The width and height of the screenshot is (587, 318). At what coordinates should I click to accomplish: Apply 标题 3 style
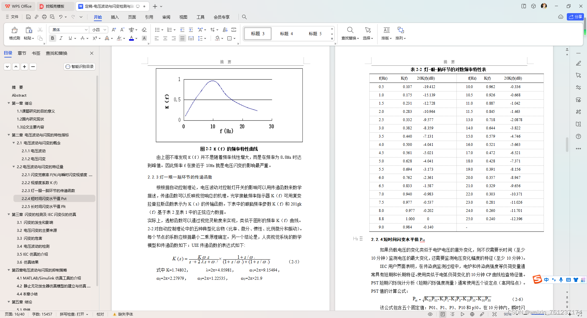pyautogui.click(x=257, y=34)
